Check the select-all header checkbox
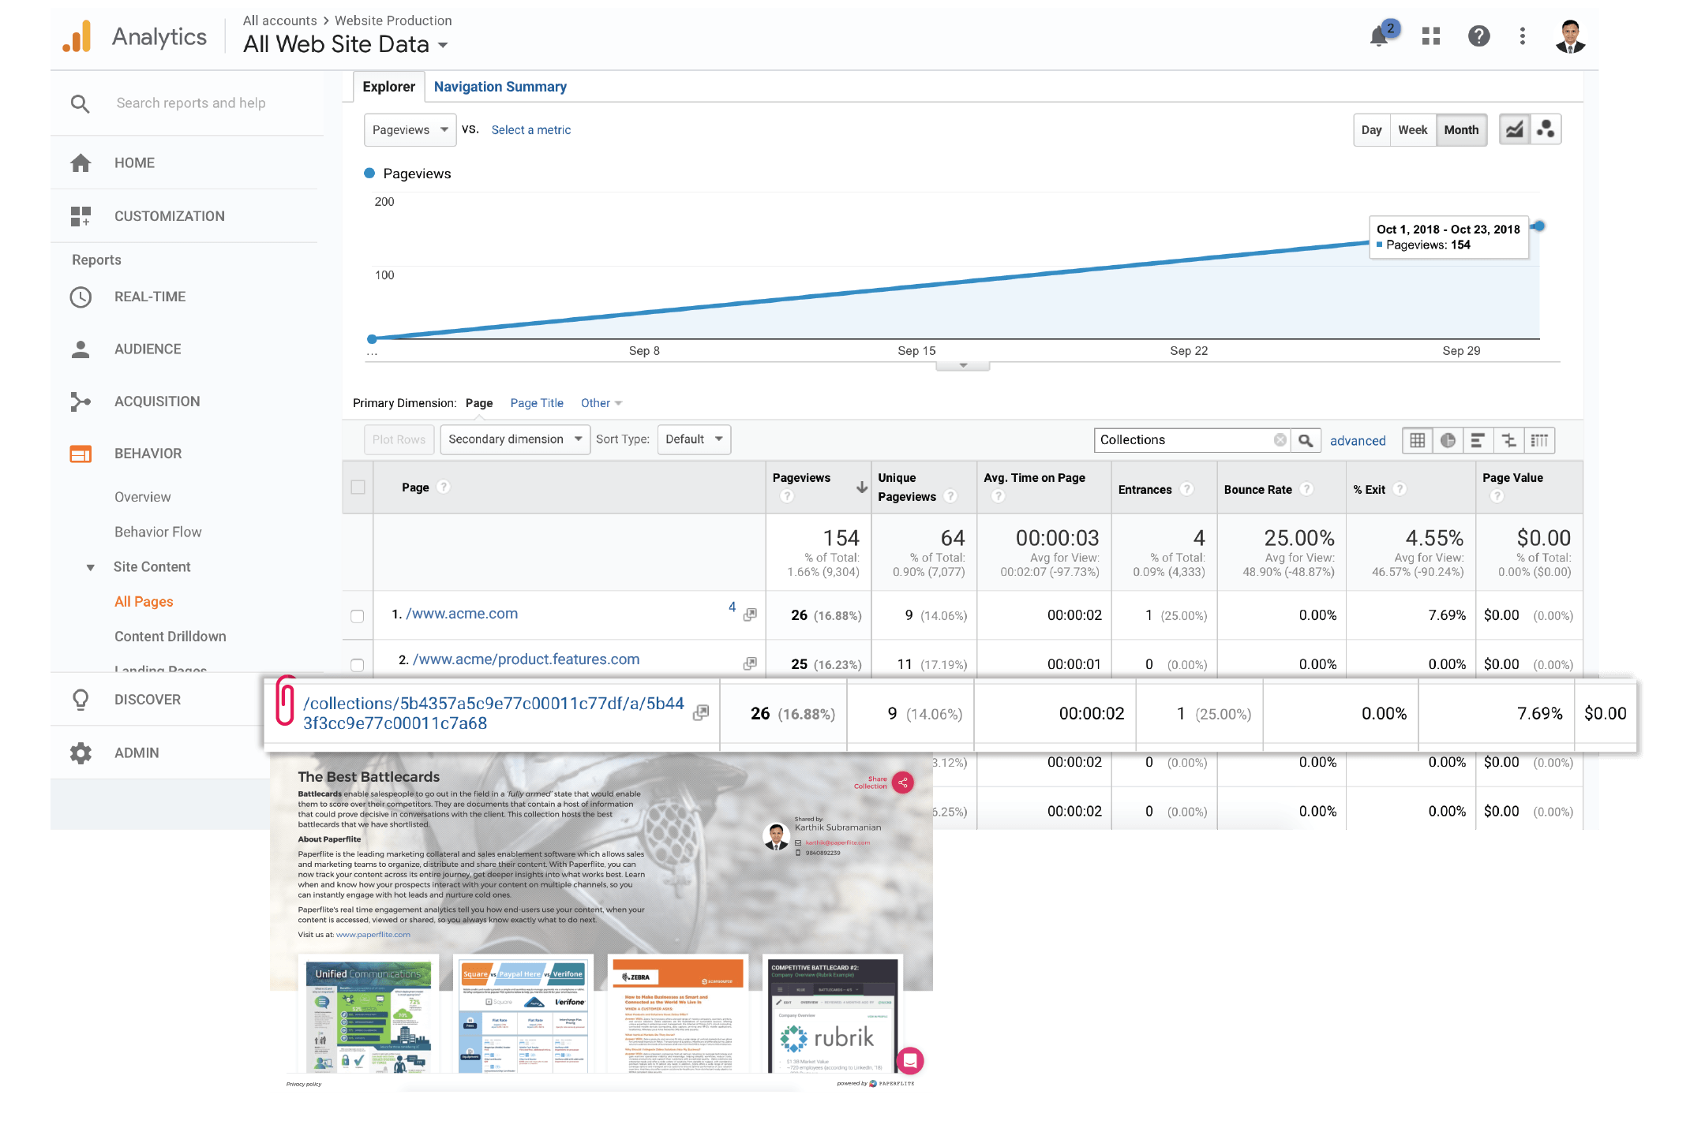 point(358,487)
